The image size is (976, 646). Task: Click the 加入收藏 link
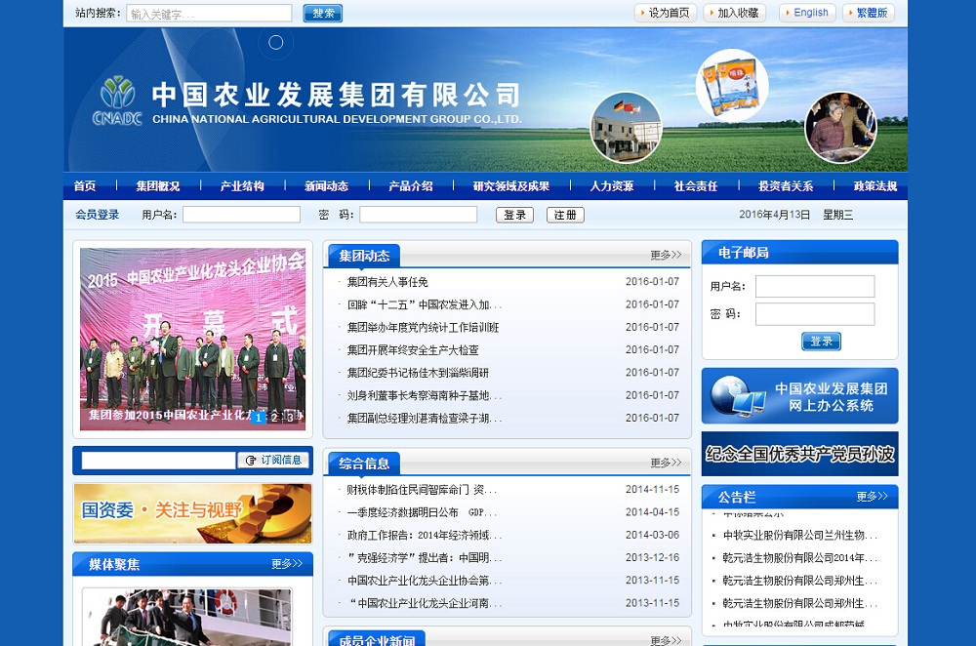click(735, 13)
